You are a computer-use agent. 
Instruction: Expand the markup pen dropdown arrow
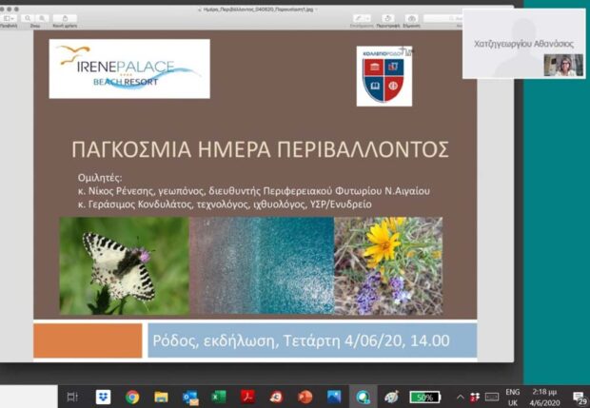pos(367,18)
